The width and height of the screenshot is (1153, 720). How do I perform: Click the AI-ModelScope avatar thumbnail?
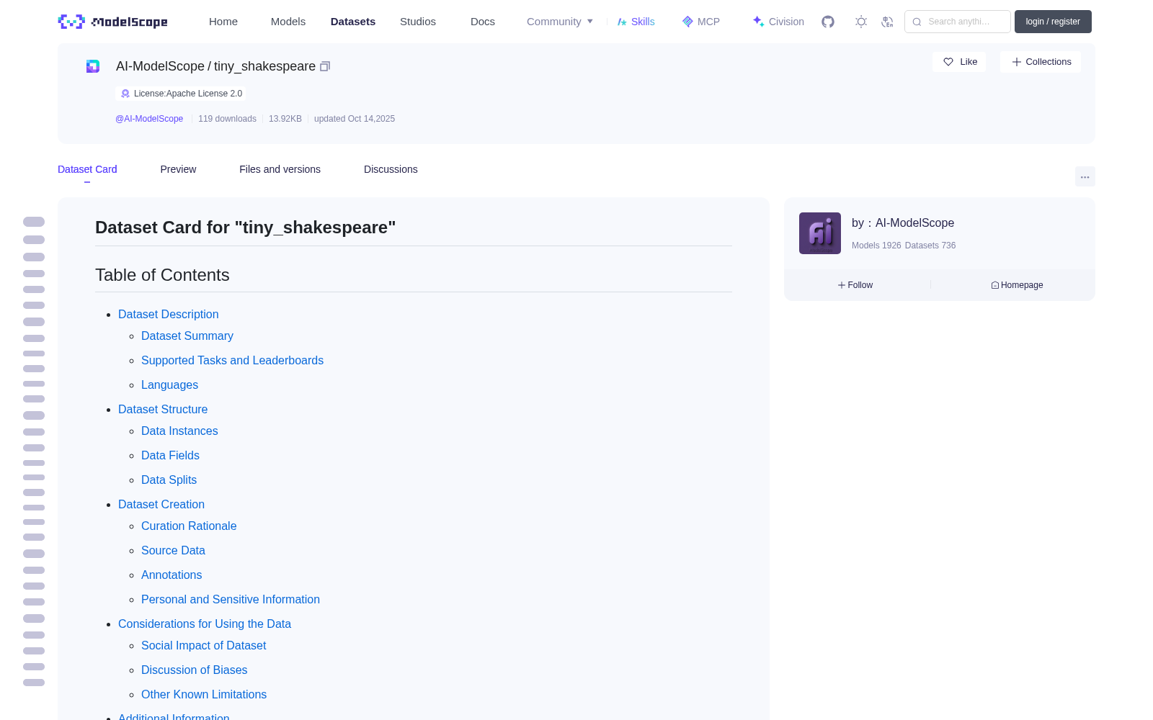tap(820, 233)
